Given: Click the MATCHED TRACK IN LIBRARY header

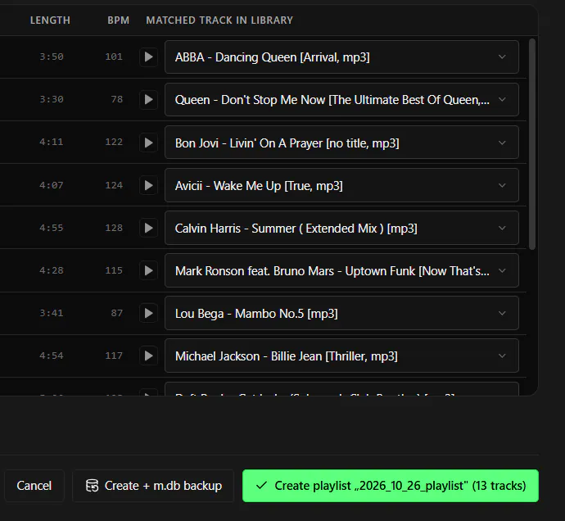Looking at the screenshot, I should pyautogui.click(x=219, y=20).
